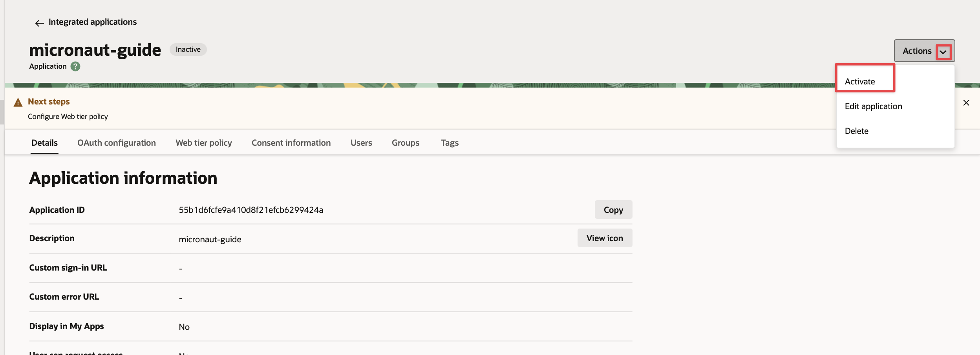The width and height of the screenshot is (980, 355).
Task: Choose Edit application in the menu
Action: [873, 106]
